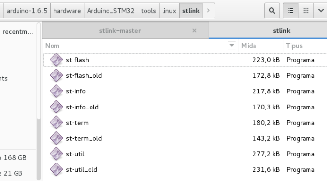327x181 pixels.
Task: Select the st-term_old file name
Action: pos(84,138)
